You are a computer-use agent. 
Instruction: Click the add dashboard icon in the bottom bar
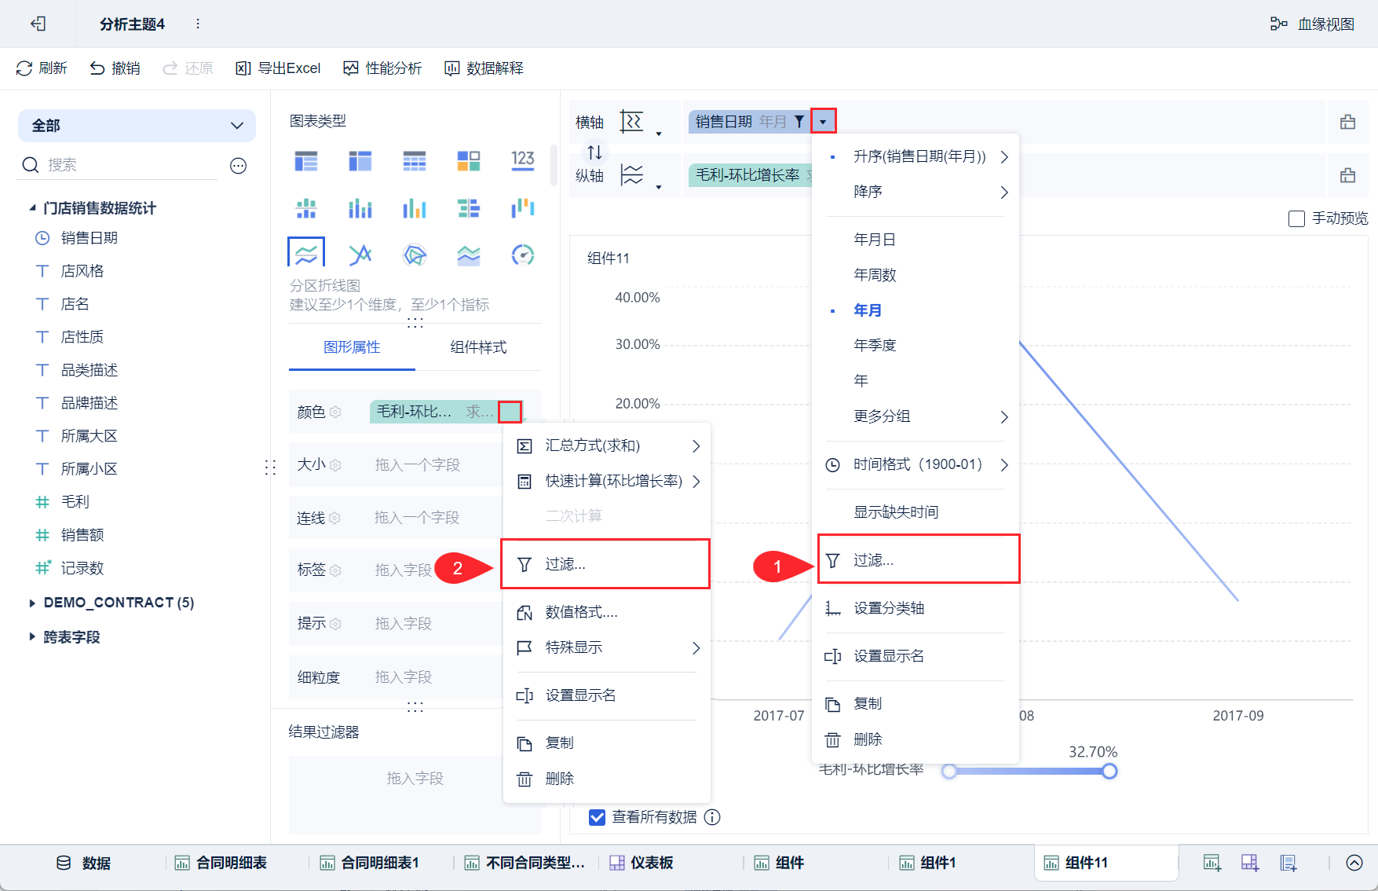click(x=1250, y=863)
